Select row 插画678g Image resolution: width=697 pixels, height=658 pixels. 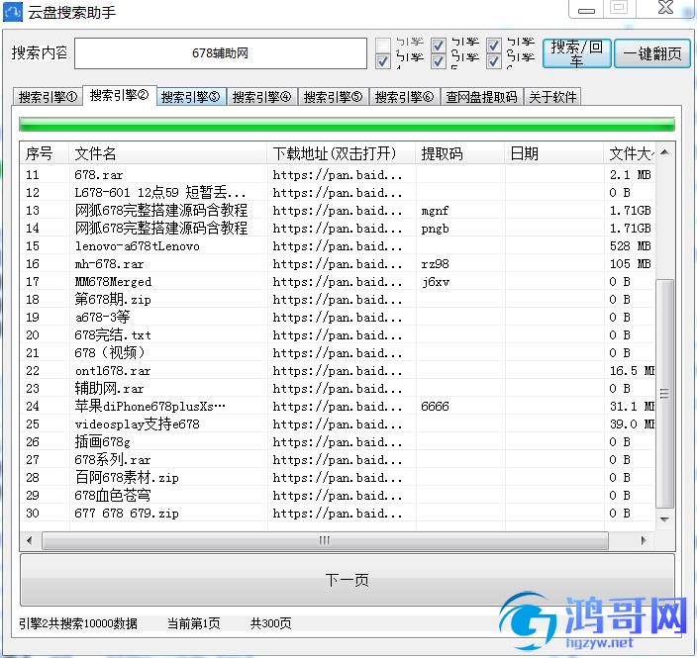(x=338, y=441)
